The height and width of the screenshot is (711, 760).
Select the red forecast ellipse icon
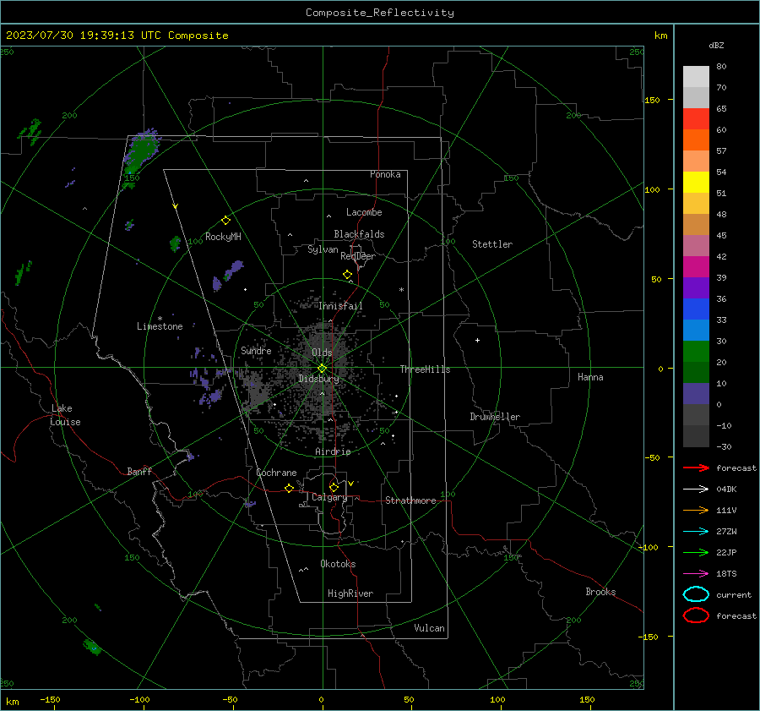(x=696, y=615)
